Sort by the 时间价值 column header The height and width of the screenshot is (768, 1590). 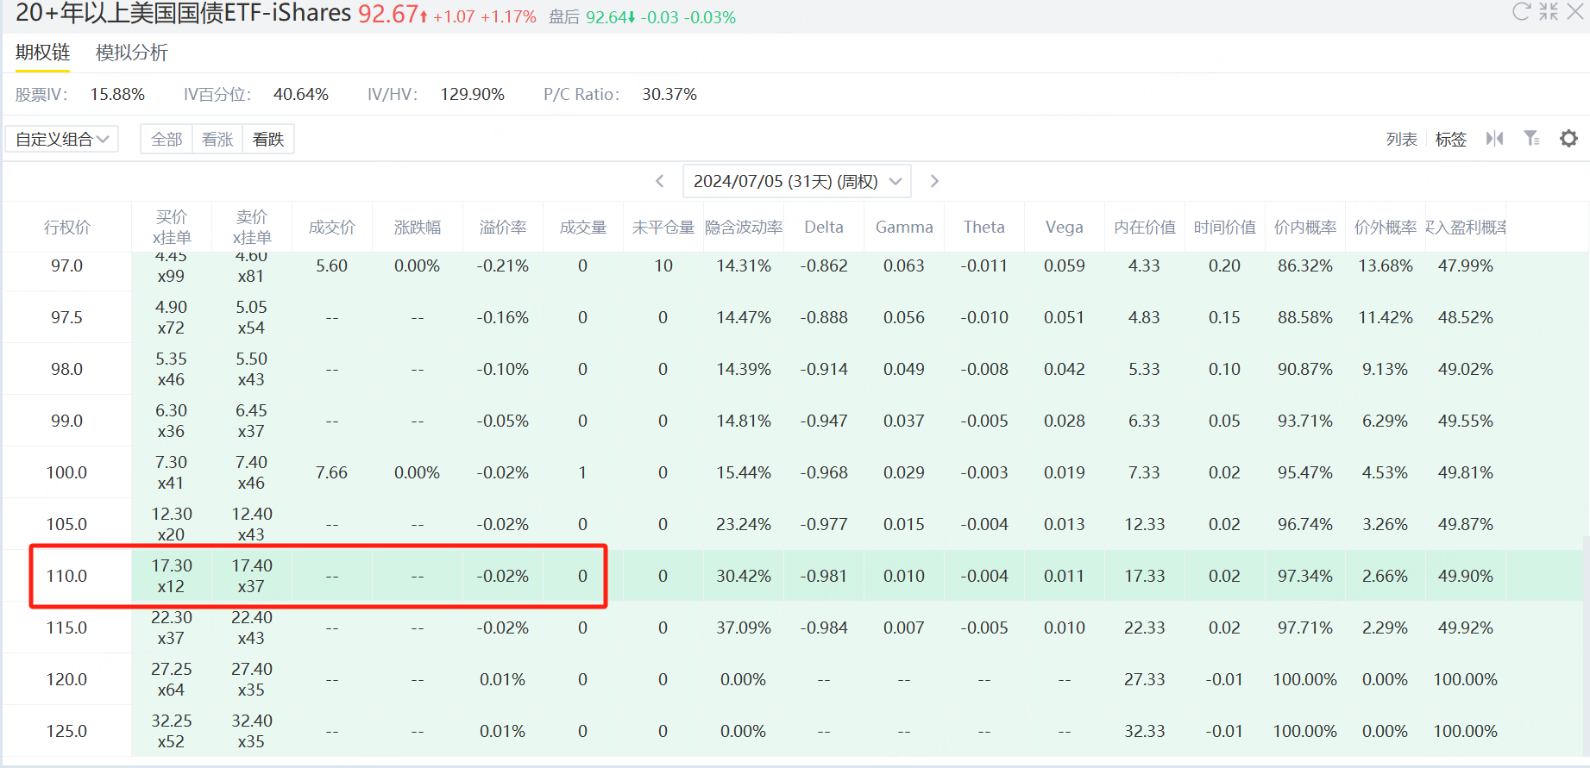click(x=1225, y=228)
